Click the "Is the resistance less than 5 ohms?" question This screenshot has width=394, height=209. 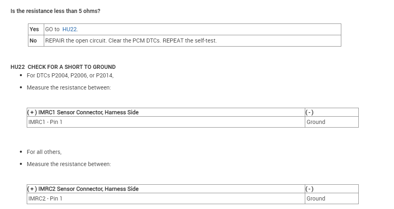(x=56, y=11)
